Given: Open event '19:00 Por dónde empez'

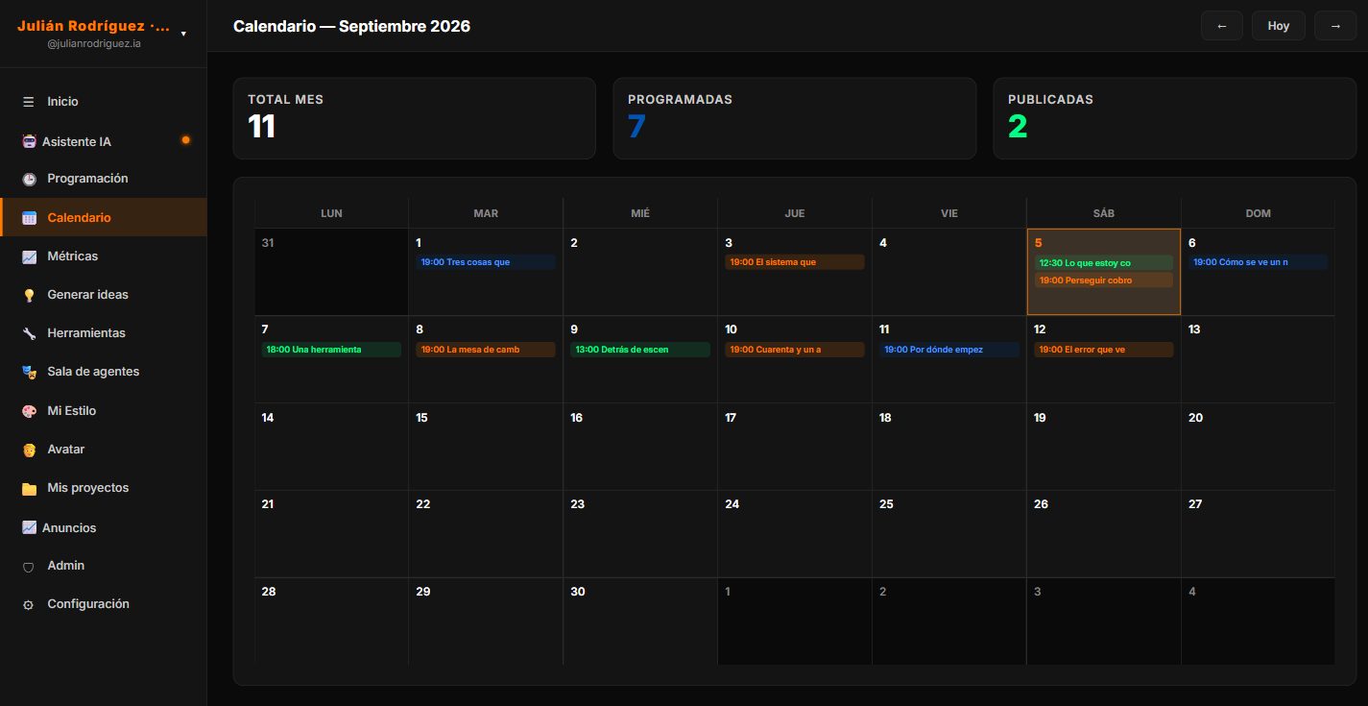Looking at the screenshot, I should click(x=949, y=350).
